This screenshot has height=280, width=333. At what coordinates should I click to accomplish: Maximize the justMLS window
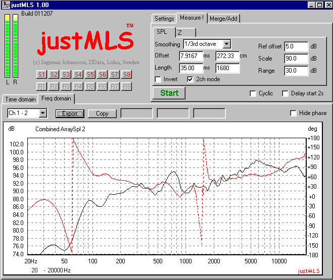pyautogui.click(x=319, y=5)
